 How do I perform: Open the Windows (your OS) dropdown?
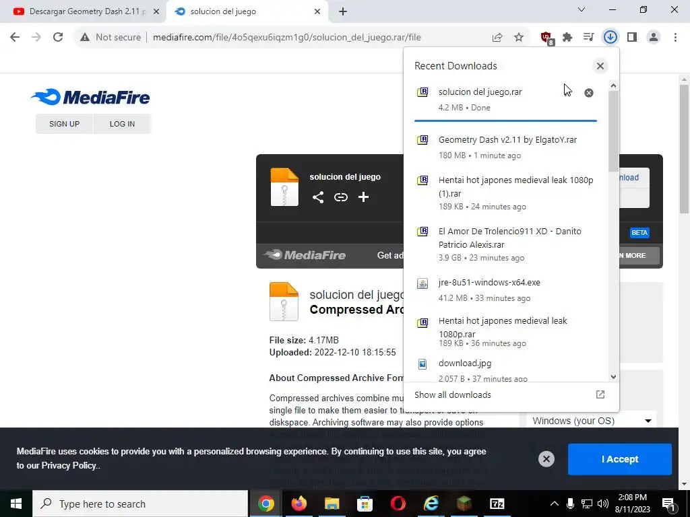click(591, 421)
